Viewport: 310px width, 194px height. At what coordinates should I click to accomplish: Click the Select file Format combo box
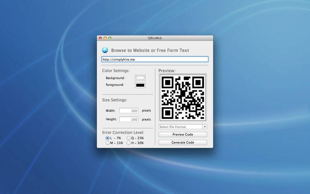tap(180, 127)
